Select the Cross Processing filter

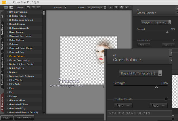(19, 60)
